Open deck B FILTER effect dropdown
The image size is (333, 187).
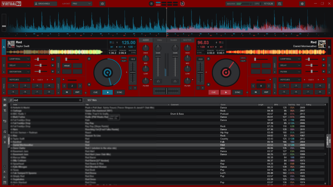[x=290, y=72]
